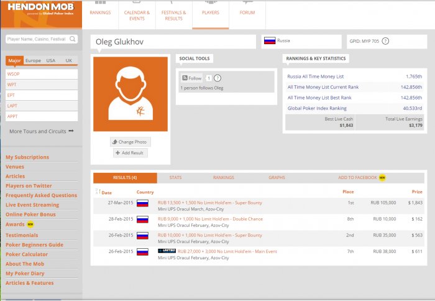The height and width of the screenshot is (301, 435).
Task: Click the Hendon Mob logo
Action: [x=40, y=11]
